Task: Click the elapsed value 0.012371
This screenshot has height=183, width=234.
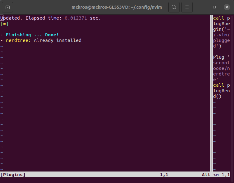Action: [x=76, y=18]
